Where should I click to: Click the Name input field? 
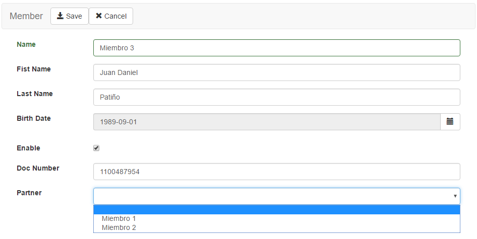tap(276, 48)
